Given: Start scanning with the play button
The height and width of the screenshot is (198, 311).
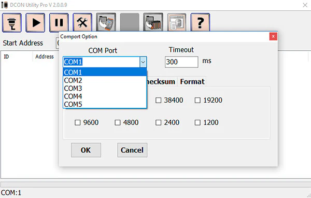Looking at the screenshot, I should [x=35, y=23].
